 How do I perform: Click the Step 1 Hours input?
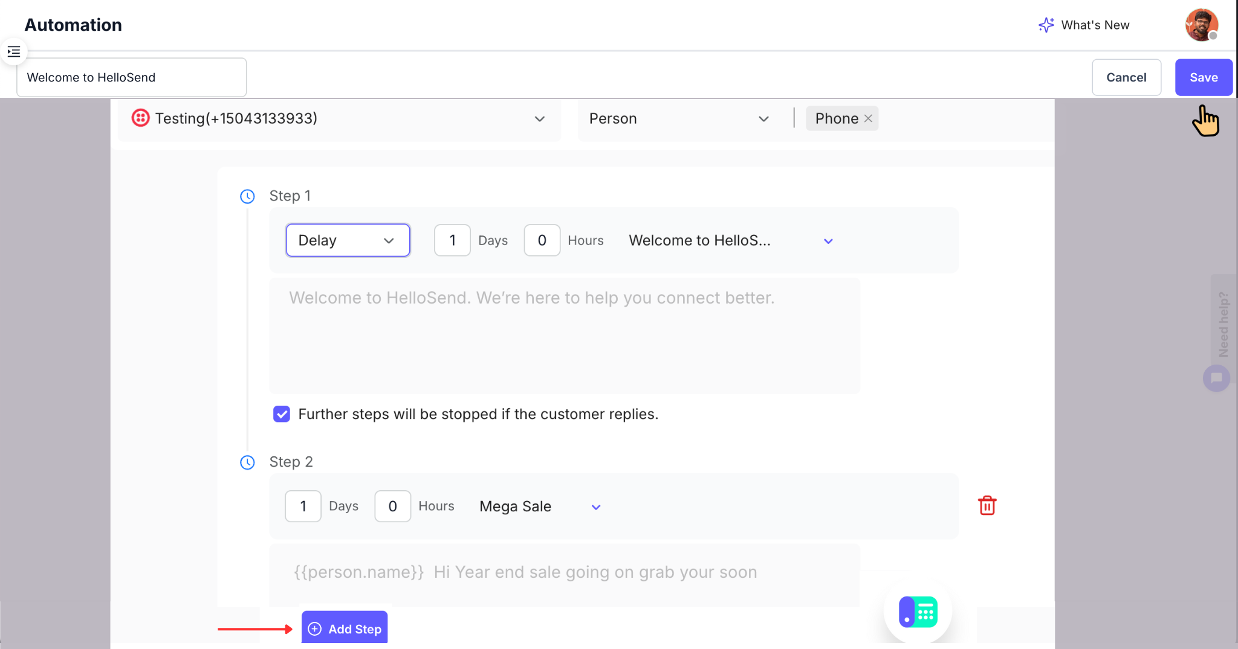tap(542, 240)
